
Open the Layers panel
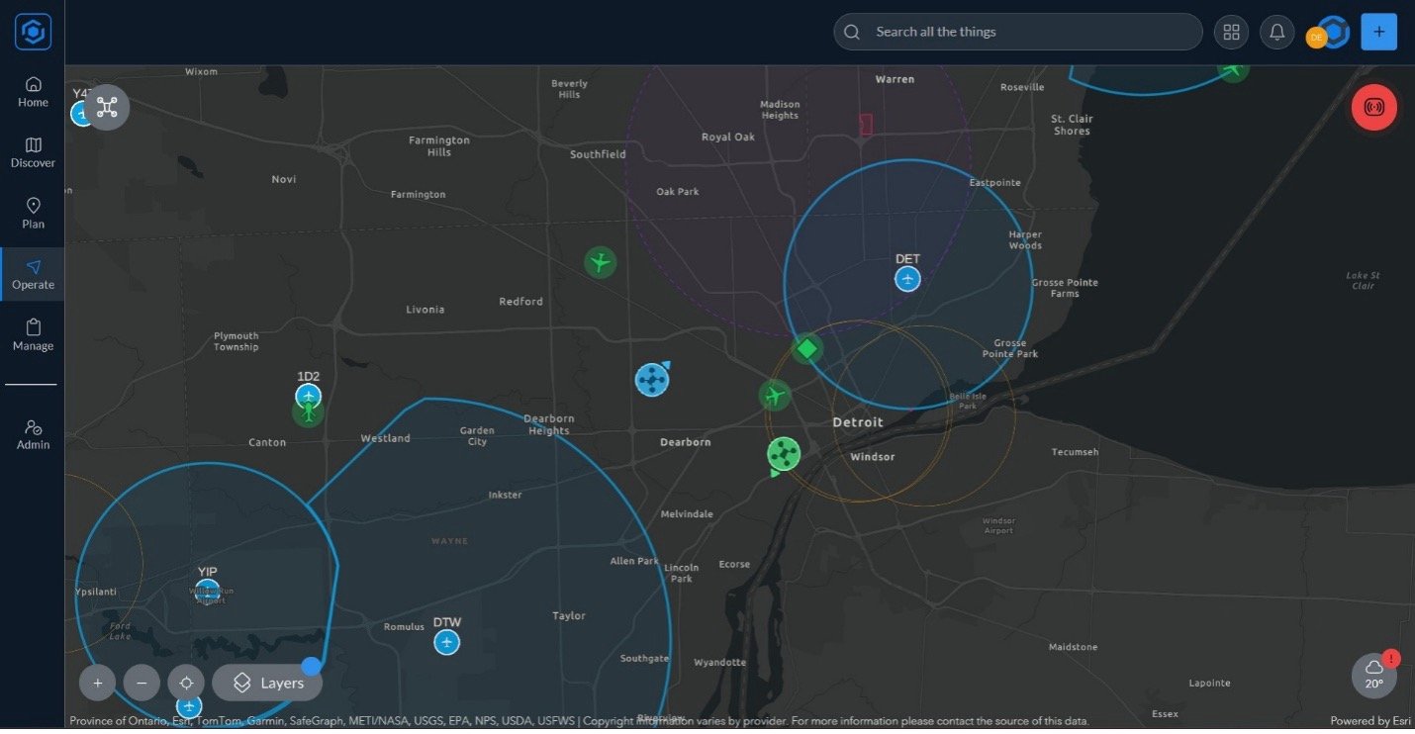pos(267,683)
